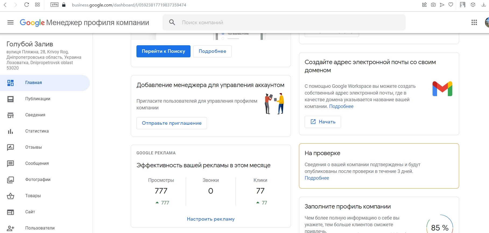
Task: Go forward in browser history
Action: (x=16, y=5)
